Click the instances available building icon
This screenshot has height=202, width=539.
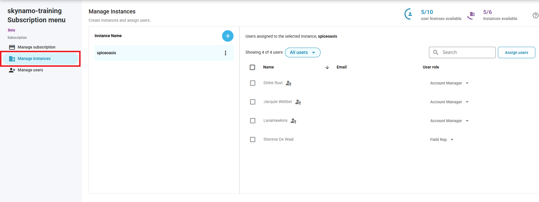(x=472, y=15)
